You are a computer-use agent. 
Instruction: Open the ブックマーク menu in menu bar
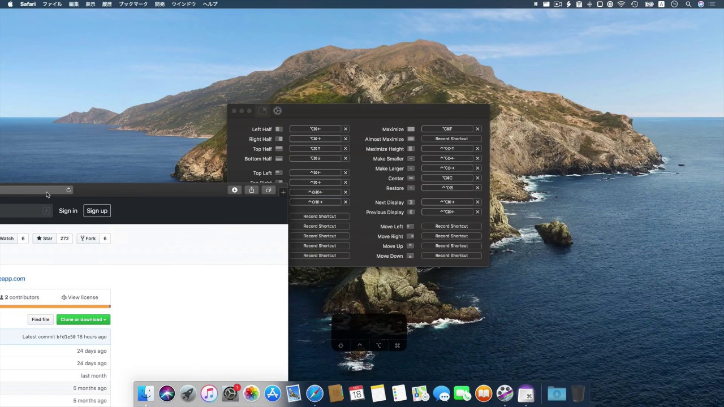(133, 4)
